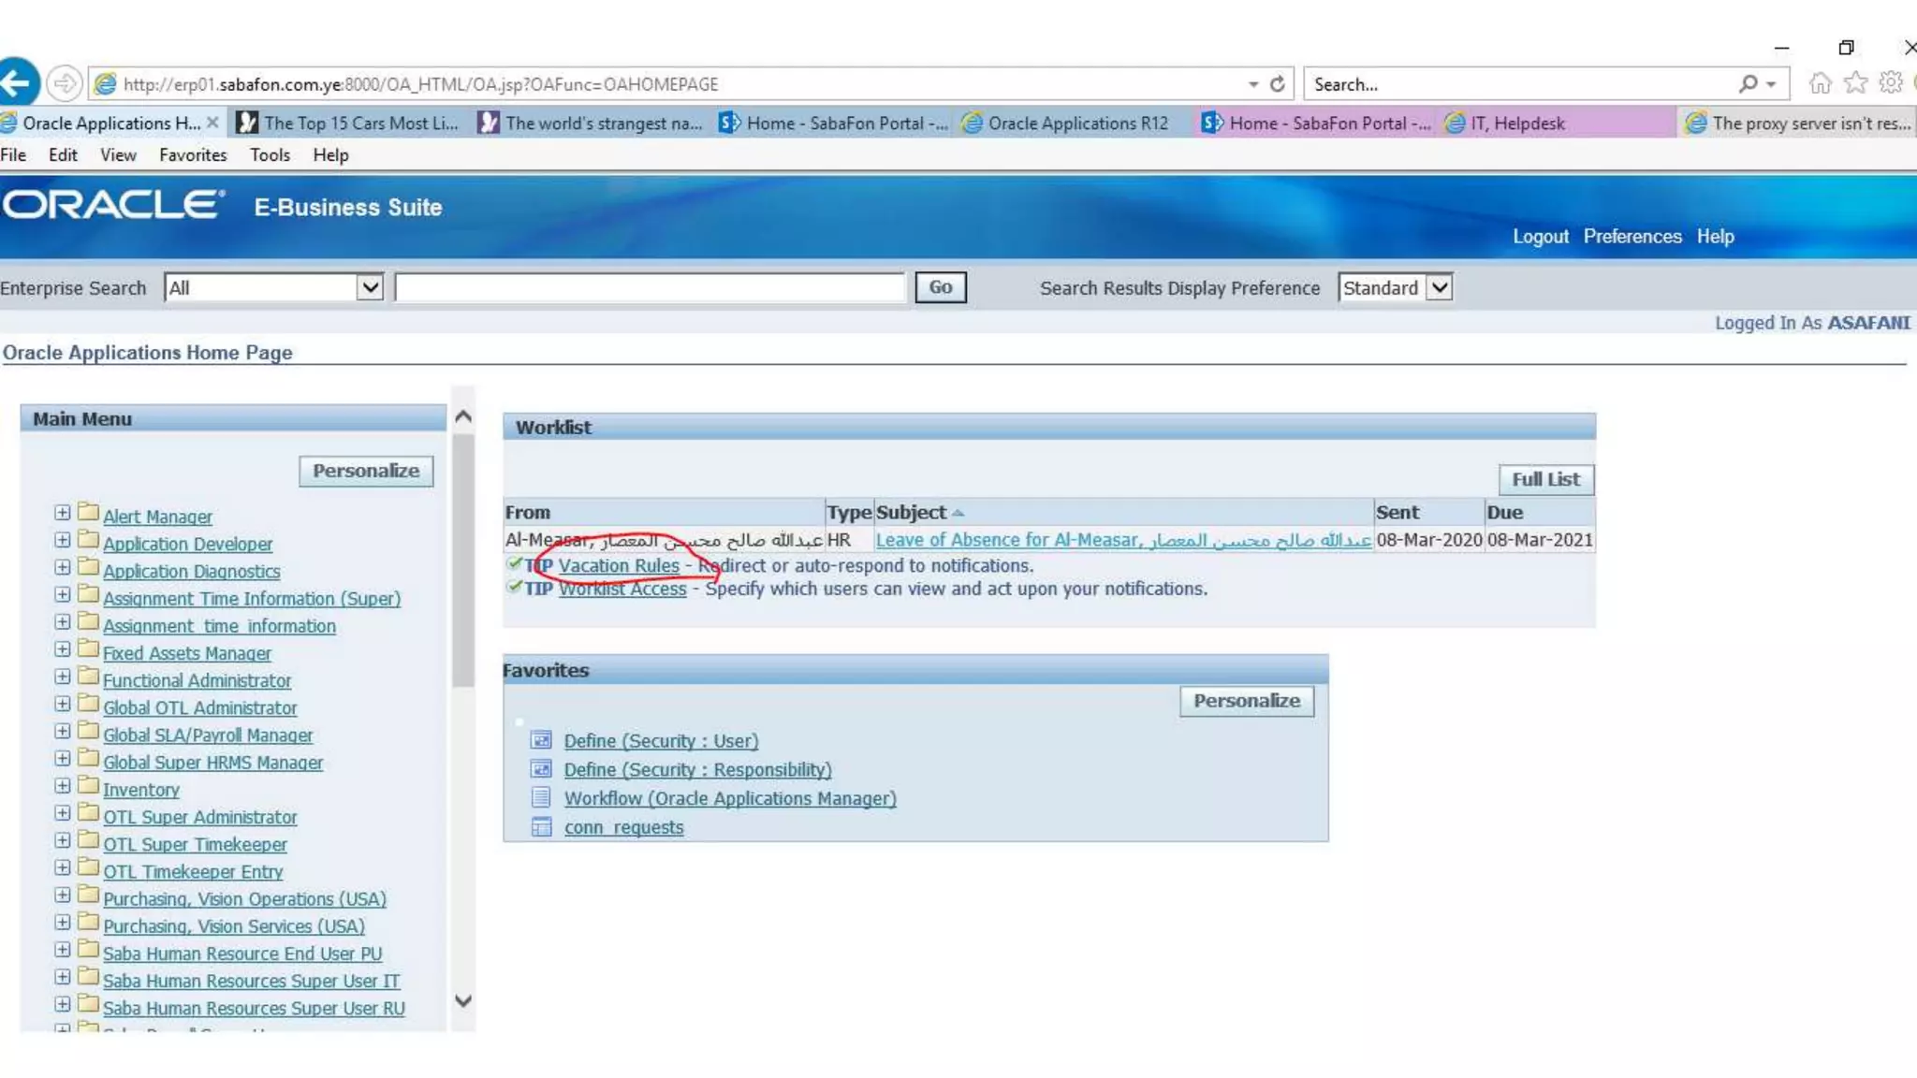
Task: Open the Tools menu
Action: (x=270, y=155)
